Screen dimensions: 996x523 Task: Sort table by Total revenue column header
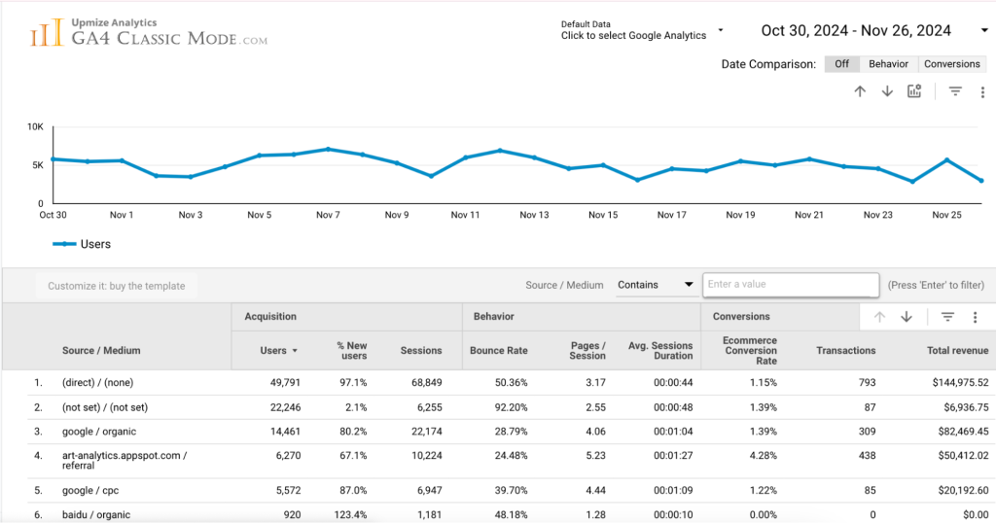point(957,351)
